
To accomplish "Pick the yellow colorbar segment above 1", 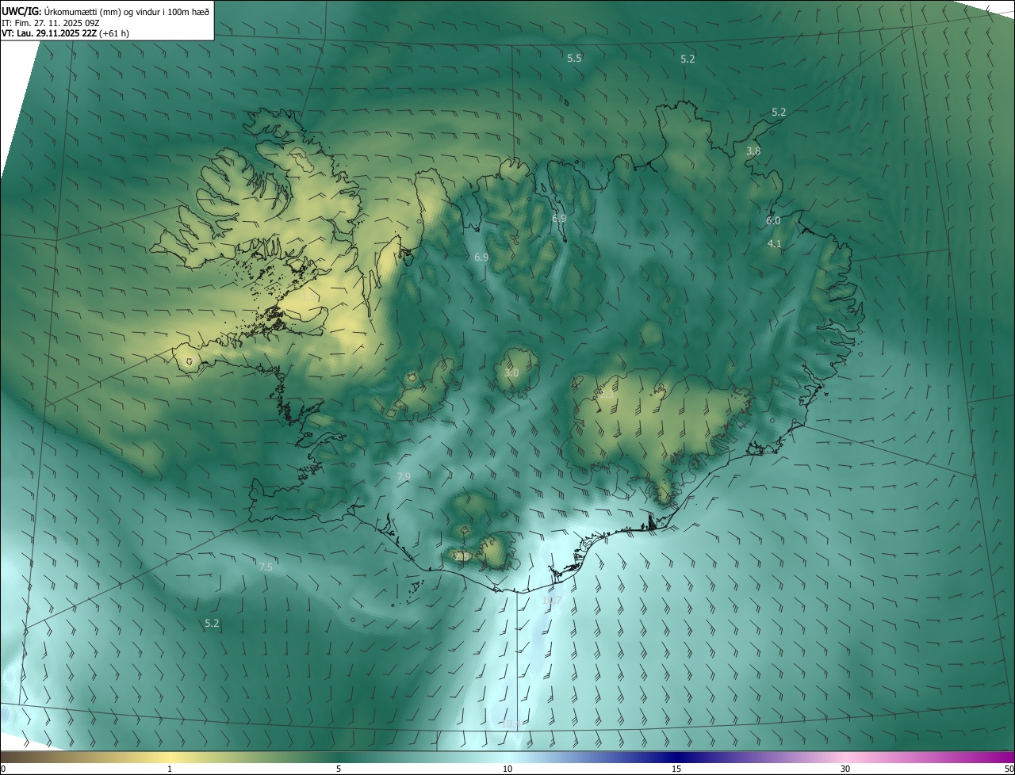I will [170, 758].
